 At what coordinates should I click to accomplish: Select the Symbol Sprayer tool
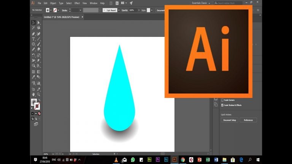pos(33,83)
